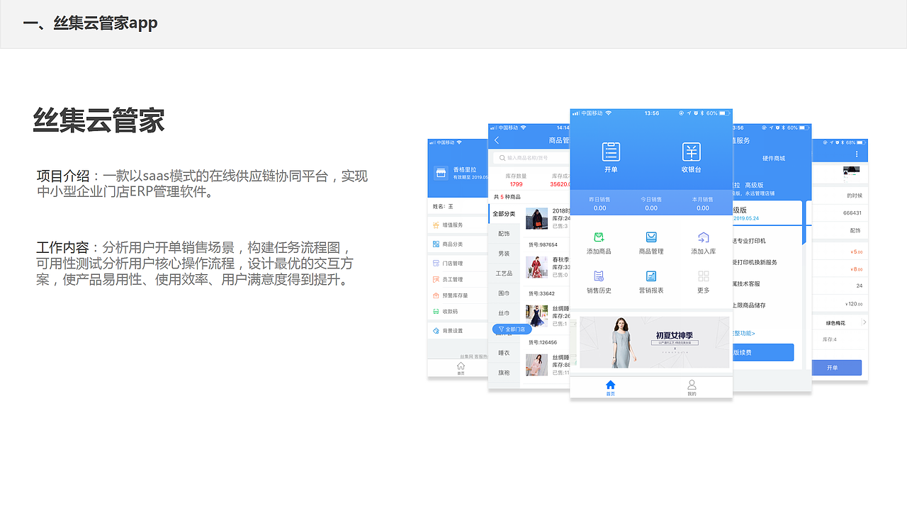
Task: Tap the 开单 order icon
Action: click(x=611, y=152)
